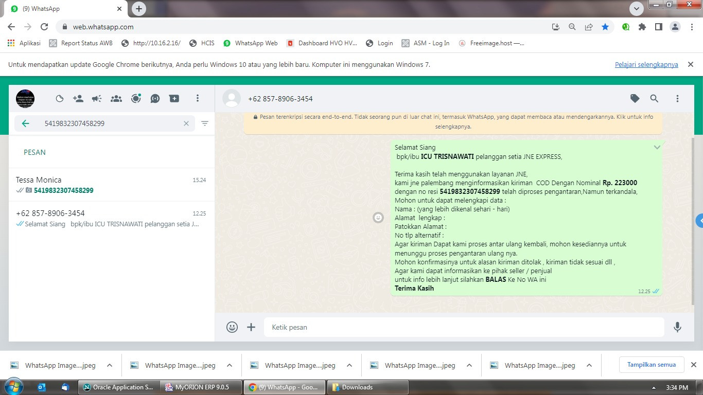Install app via address bar icon
The width and height of the screenshot is (703, 395).
[x=555, y=27]
